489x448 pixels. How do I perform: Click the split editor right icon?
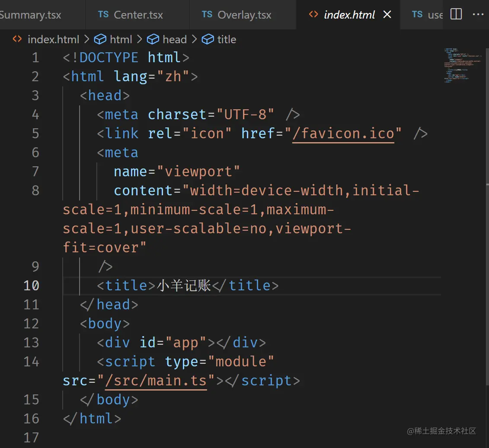(x=456, y=14)
